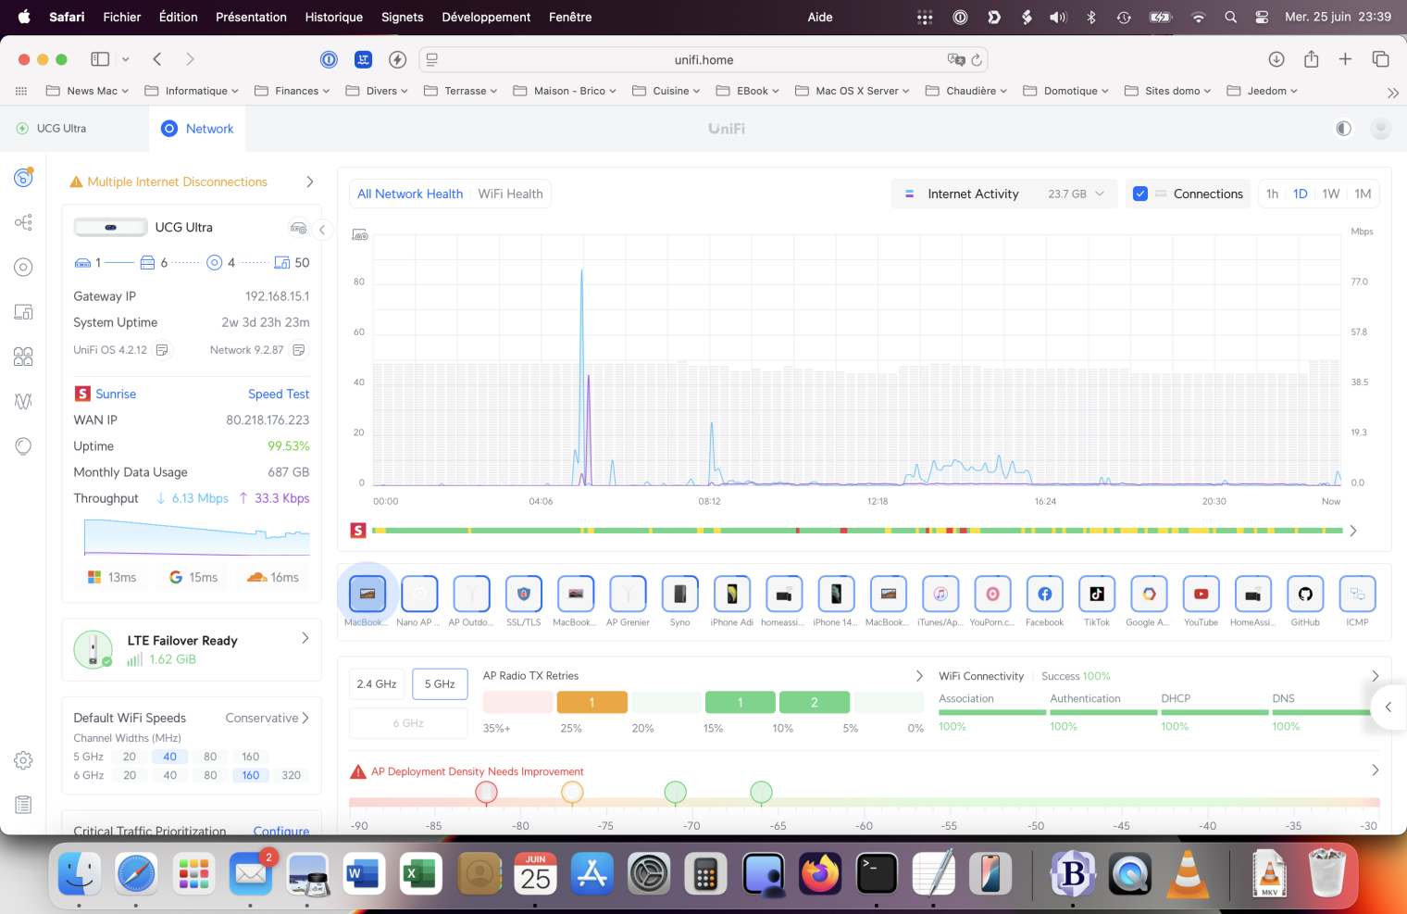Uncheck the Connections checkbox
The width and height of the screenshot is (1407, 914).
[1140, 194]
